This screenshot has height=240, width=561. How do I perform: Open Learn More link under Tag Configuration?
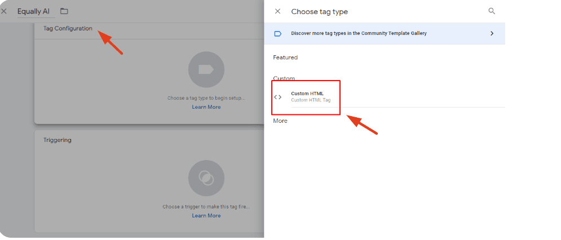(206, 107)
